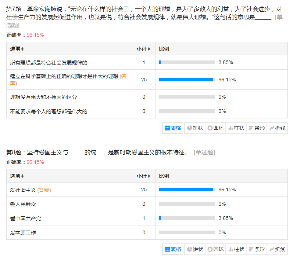Image resolution: width=297 pixels, height=261 pixels.
Task: Sort question 8 by 小计 column
Action: [143, 176]
